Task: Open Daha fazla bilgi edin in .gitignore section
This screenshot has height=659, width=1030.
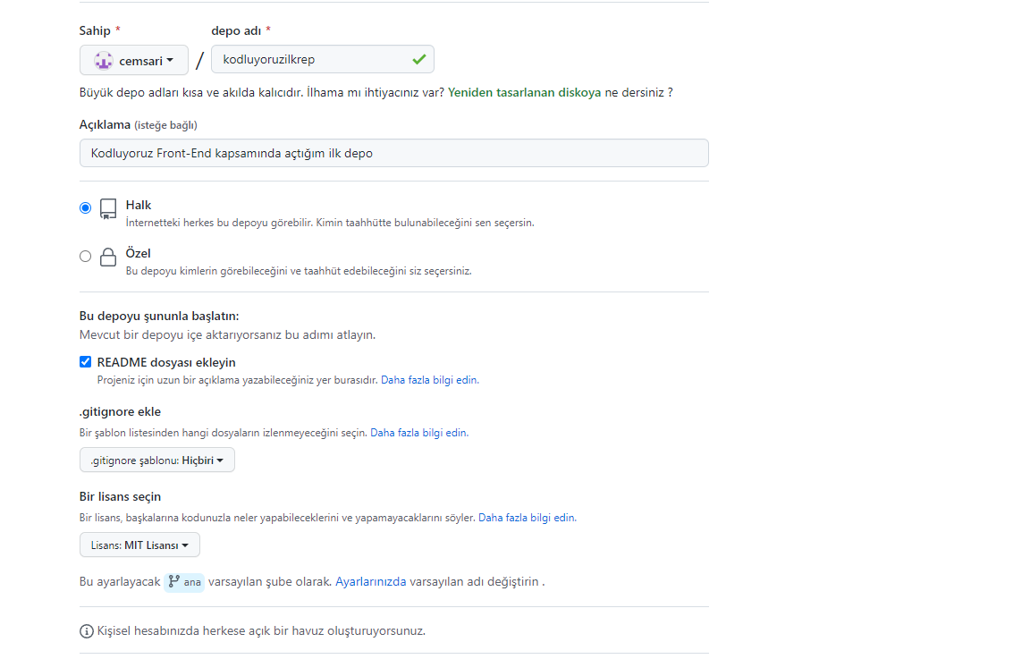Action: tap(417, 432)
